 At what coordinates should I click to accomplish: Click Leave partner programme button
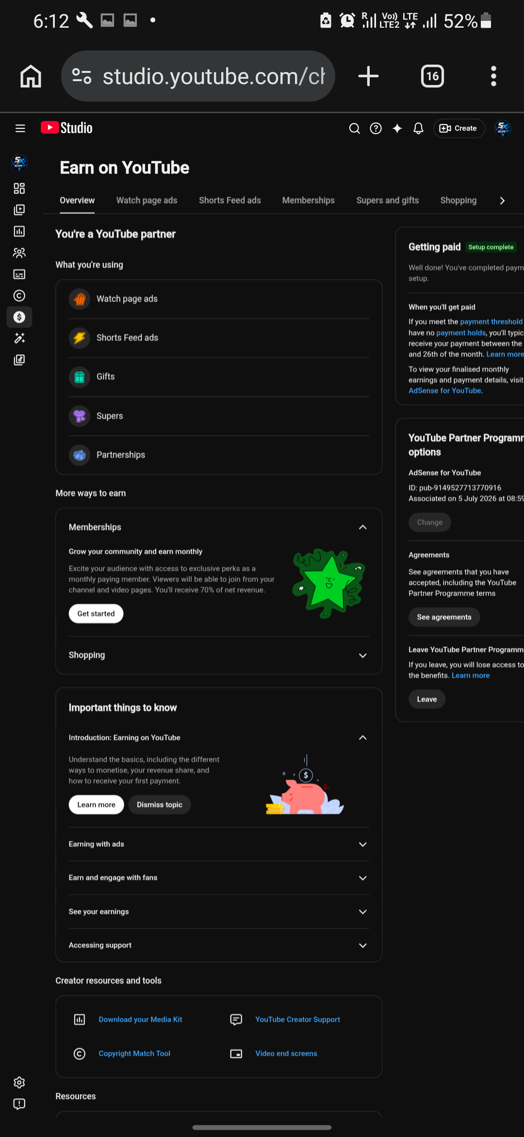coord(427,699)
